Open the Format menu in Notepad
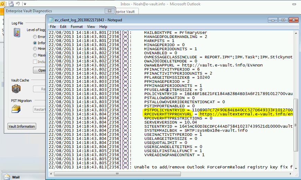Screen dimensions: 301x180 point(77,27)
